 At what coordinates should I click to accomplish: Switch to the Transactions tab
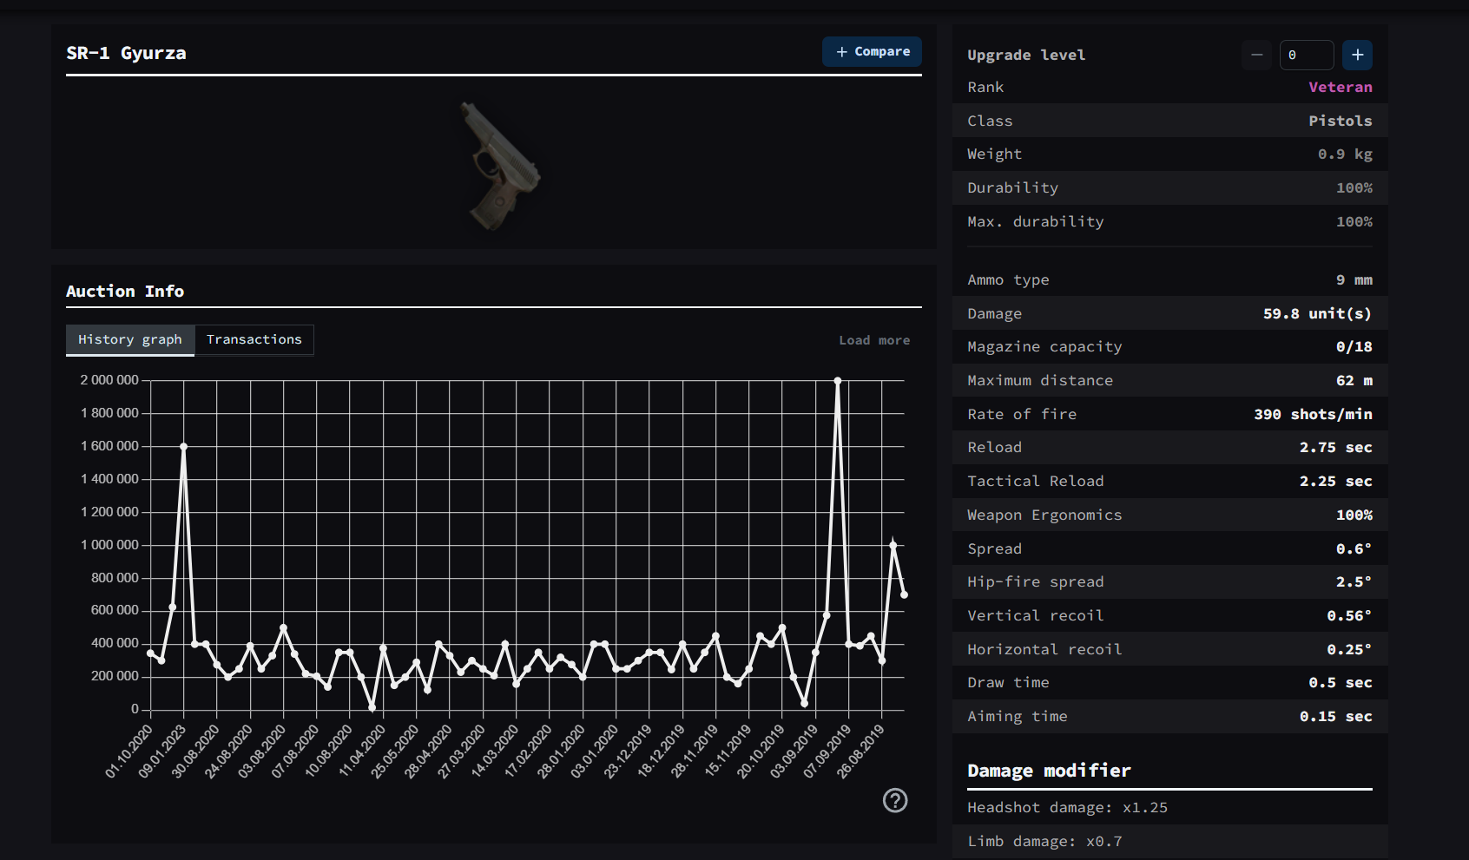point(254,339)
